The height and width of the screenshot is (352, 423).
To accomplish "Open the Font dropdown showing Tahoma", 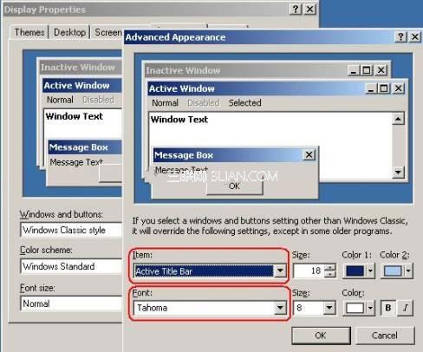I will coord(210,308).
